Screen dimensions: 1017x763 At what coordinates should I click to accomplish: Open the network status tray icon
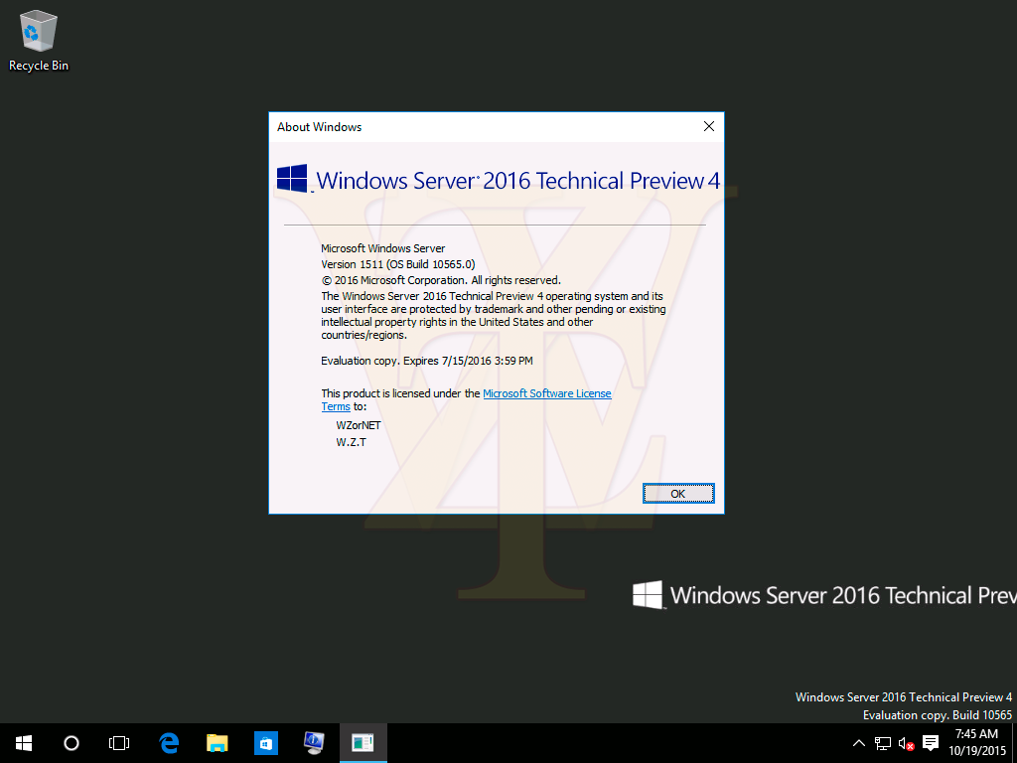883,743
